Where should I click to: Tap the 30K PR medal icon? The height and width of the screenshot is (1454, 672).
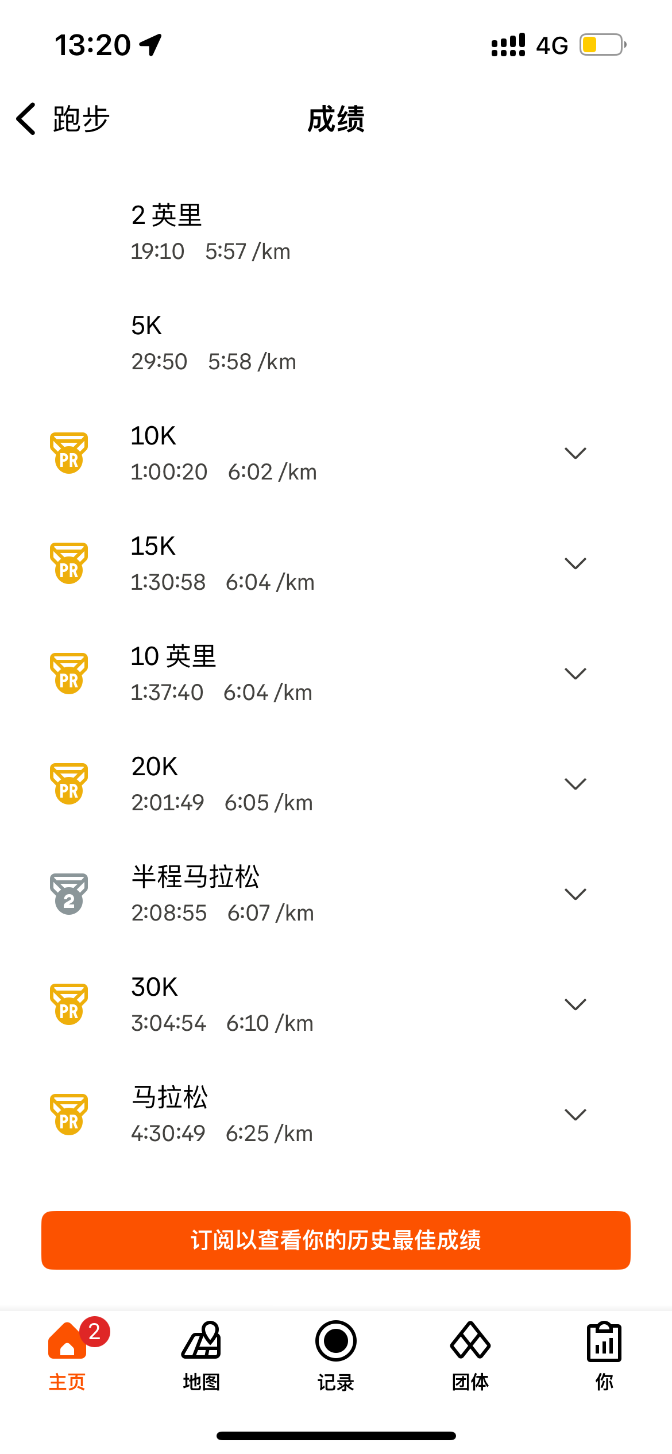69,1004
